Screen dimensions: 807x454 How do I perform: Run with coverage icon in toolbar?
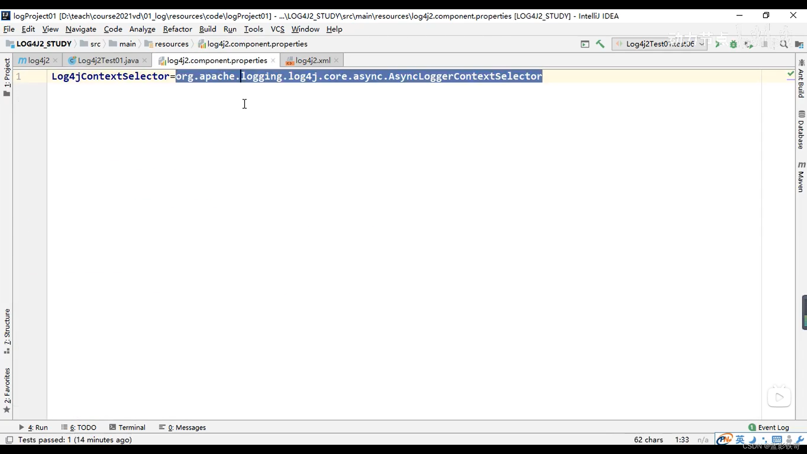[x=749, y=44]
